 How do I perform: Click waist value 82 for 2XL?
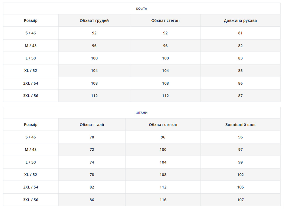[x=92, y=187]
